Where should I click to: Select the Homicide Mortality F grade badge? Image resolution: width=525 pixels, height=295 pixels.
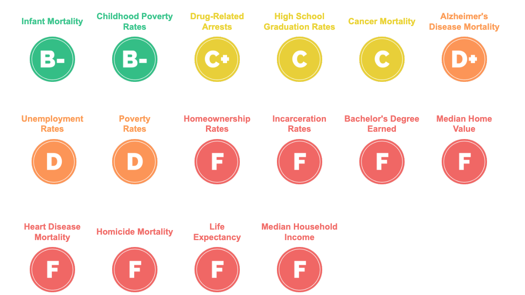135,270
